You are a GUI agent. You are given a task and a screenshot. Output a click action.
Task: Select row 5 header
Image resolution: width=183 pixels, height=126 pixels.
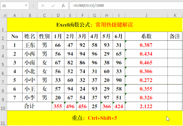click(x=3, y=62)
